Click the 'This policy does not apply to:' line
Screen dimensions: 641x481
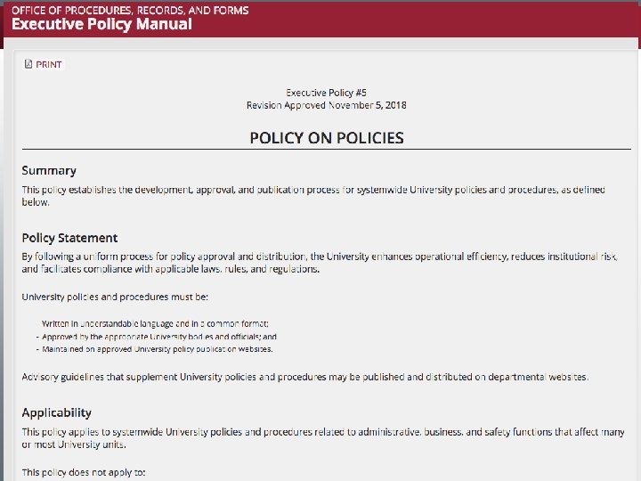tap(84, 472)
